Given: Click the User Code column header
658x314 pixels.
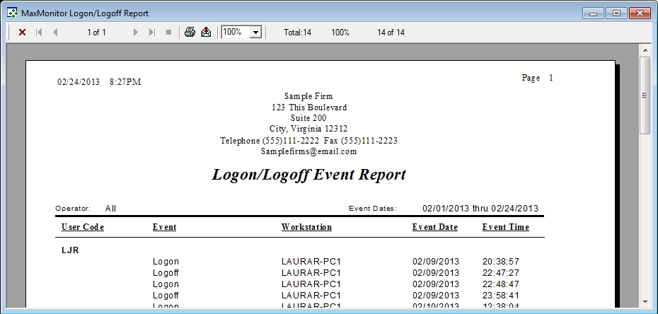Looking at the screenshot, I should [83, 227].
